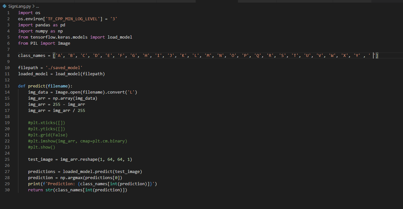Click the 'class_names' variable on line 8
403x209 pixels.
click(32, 56)
